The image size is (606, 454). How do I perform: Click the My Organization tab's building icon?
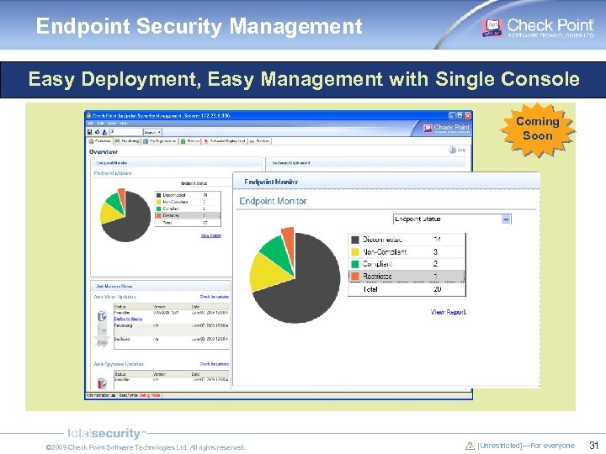point(146,141)
